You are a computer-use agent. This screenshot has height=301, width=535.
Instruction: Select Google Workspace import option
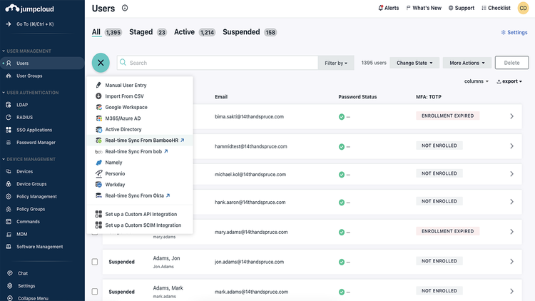click(x=140, y=107)
